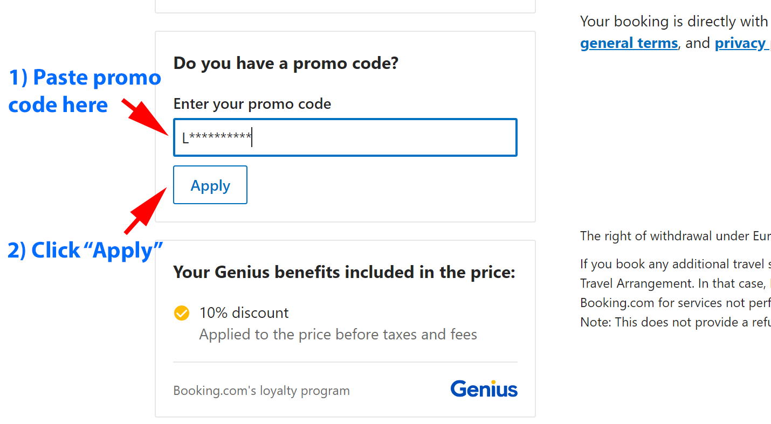The image size is (771, 424).
Task: Click the 'Do you have a promo code?' heading
Action: tap(286, 63)
